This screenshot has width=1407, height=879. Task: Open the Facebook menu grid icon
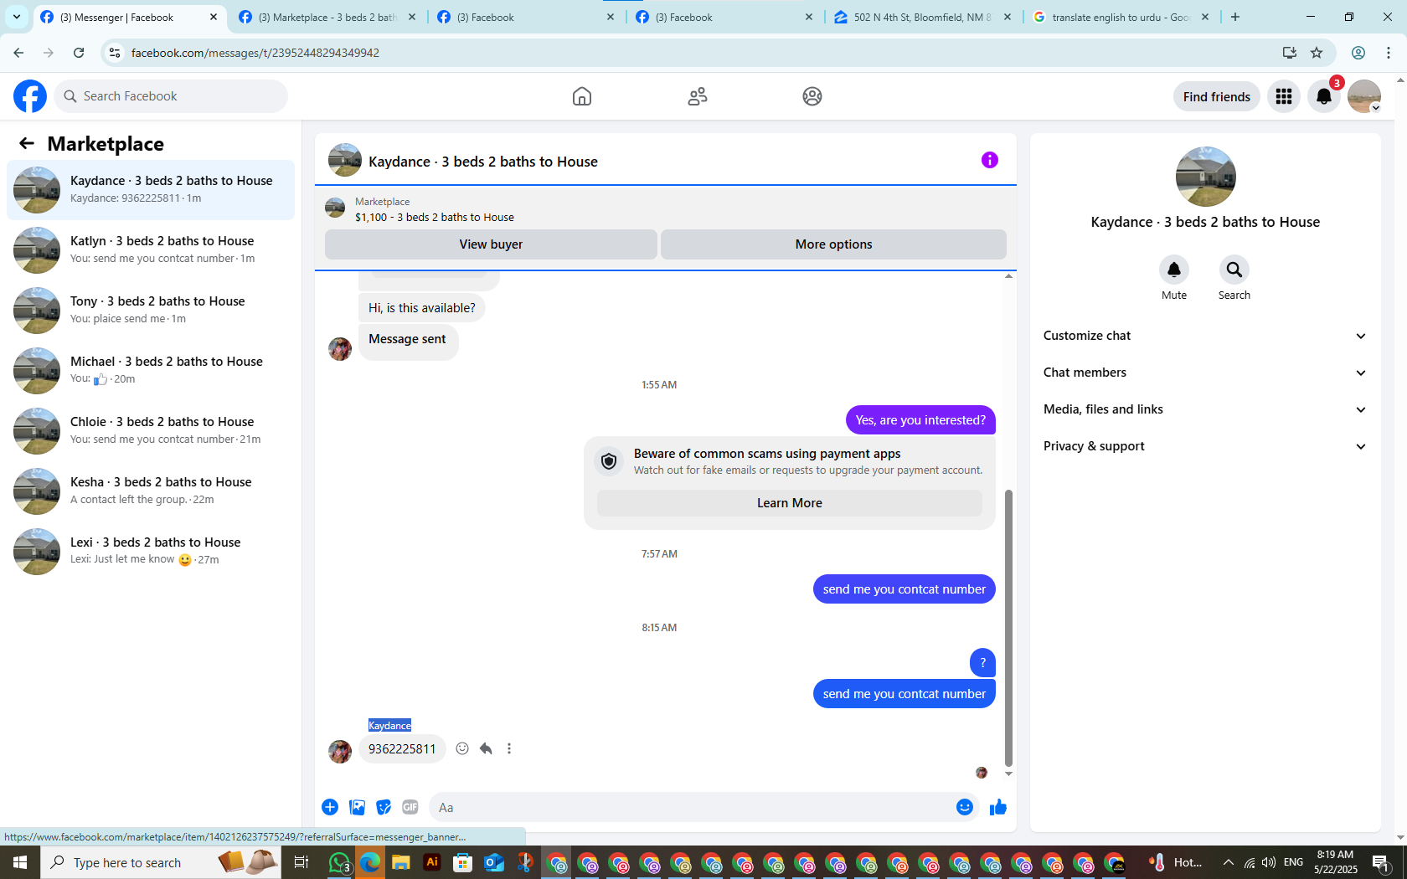click(1284, 96)
